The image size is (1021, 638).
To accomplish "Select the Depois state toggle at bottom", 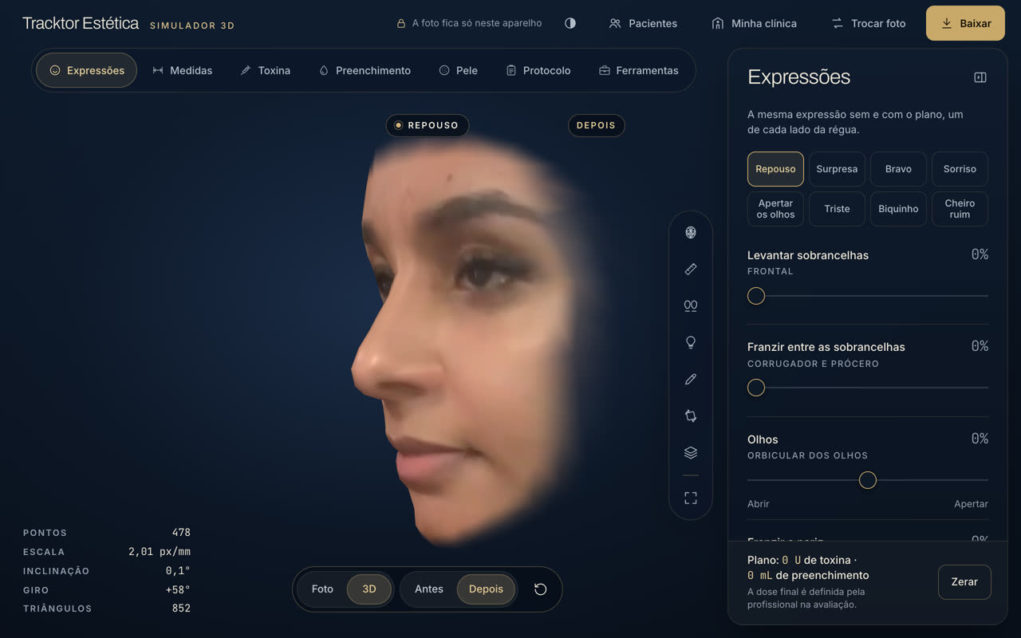I will tap(486, 589).
